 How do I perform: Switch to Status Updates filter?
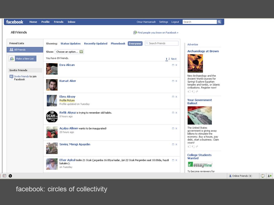click(70, 44)
